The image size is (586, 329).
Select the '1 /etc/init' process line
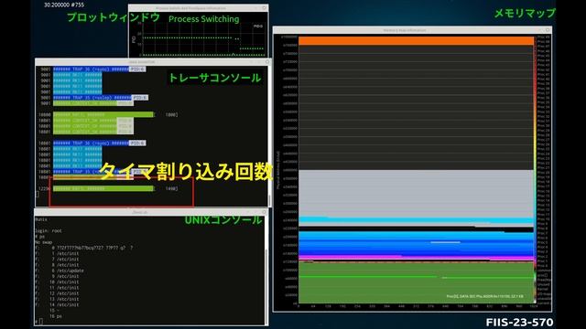coord(58,254)
